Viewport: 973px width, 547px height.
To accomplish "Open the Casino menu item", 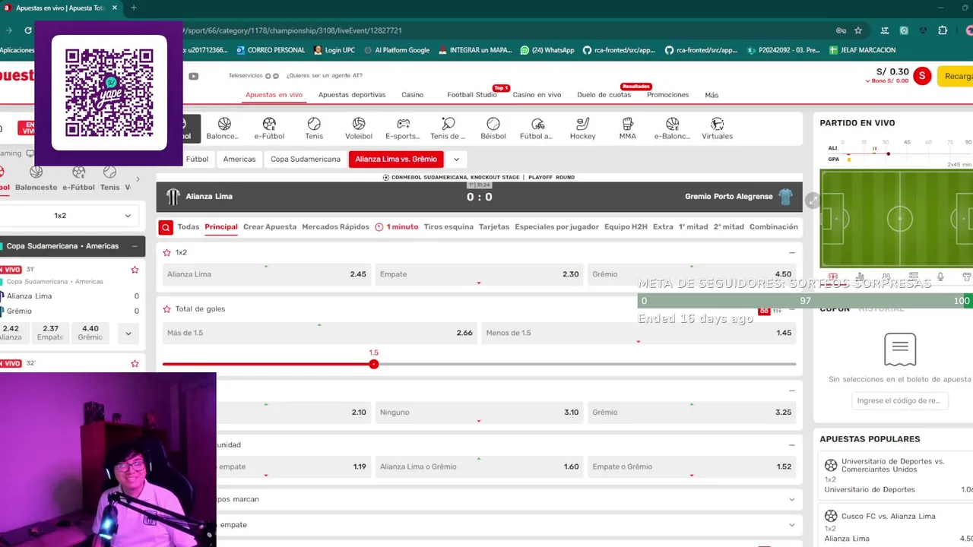I will 413,95.
